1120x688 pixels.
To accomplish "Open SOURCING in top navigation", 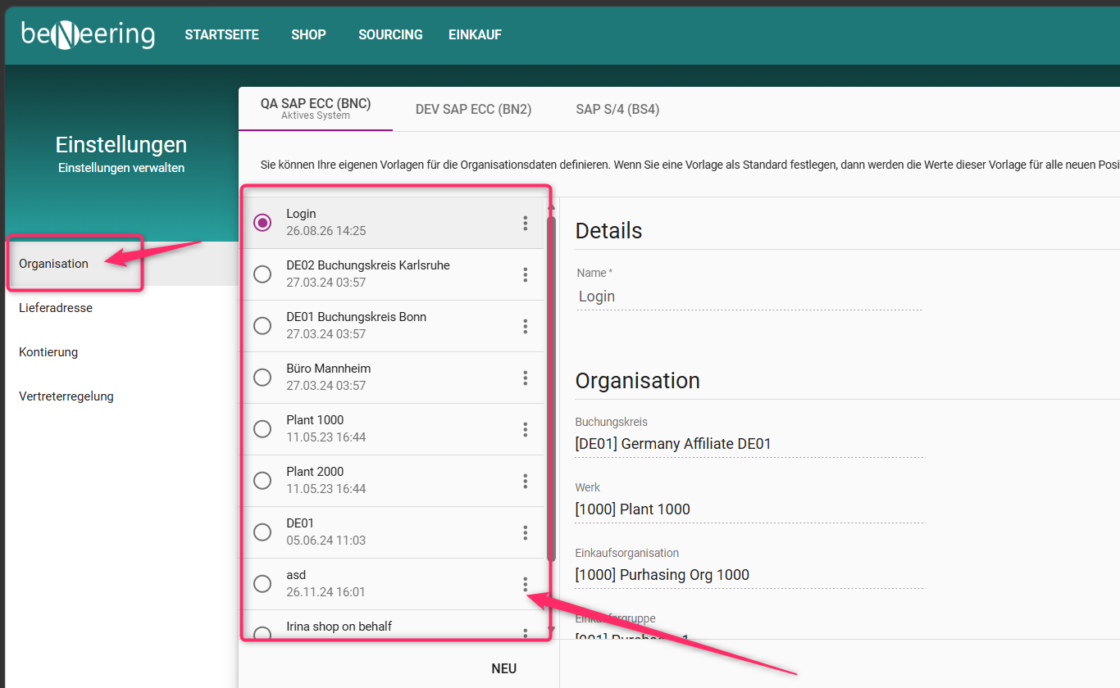I will (390, 34).
